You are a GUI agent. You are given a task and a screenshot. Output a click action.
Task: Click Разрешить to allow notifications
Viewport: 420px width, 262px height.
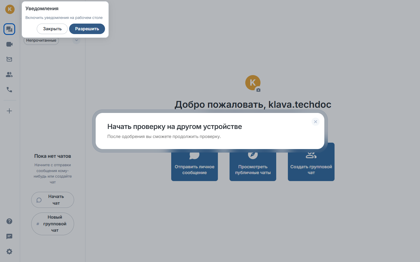point(87,29)
